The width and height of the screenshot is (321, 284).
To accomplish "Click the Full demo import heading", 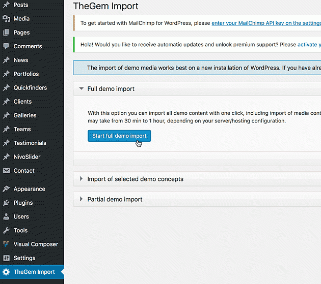I will (111, 89).
